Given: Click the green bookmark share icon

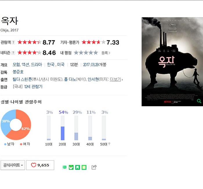Looking at the screenshot, I should [x=77, y=167].
